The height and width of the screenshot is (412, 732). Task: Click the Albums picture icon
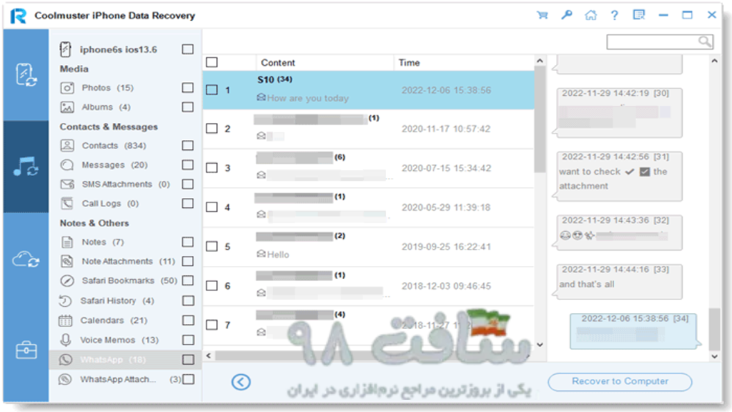pyautogui.click(x=67, y=107)
